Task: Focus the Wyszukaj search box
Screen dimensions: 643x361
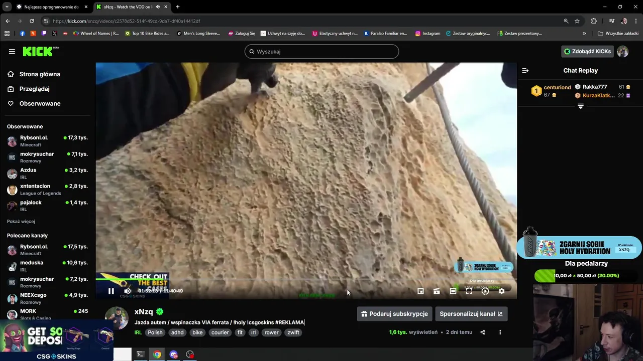Action: [321, 51]
